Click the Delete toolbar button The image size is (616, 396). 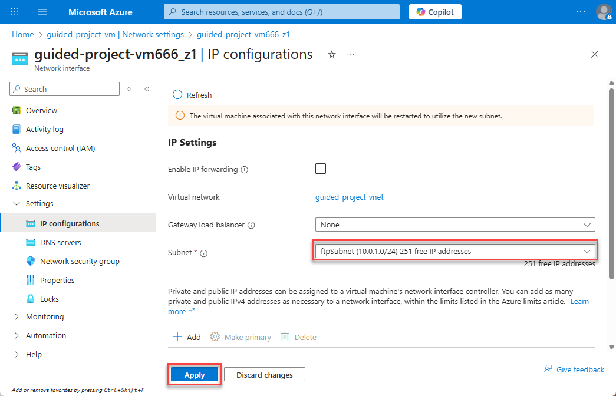299,337
